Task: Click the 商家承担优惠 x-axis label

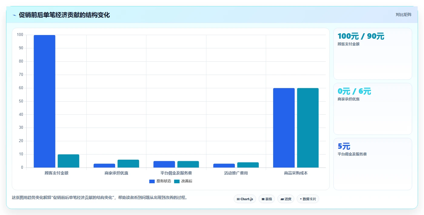Action: tap(116, 173)
